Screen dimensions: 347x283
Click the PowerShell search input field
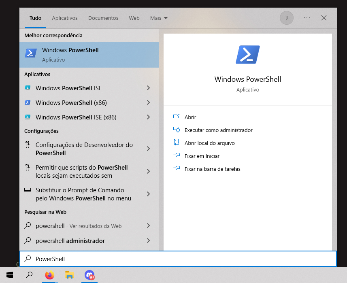(x=178, y=259)
